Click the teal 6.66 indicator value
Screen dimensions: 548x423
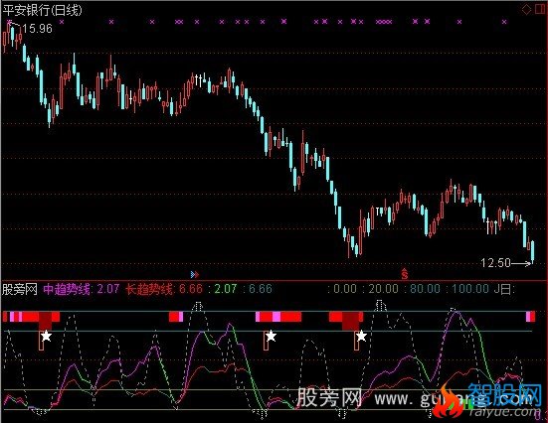pyautogui.click(x=261, y=289)
